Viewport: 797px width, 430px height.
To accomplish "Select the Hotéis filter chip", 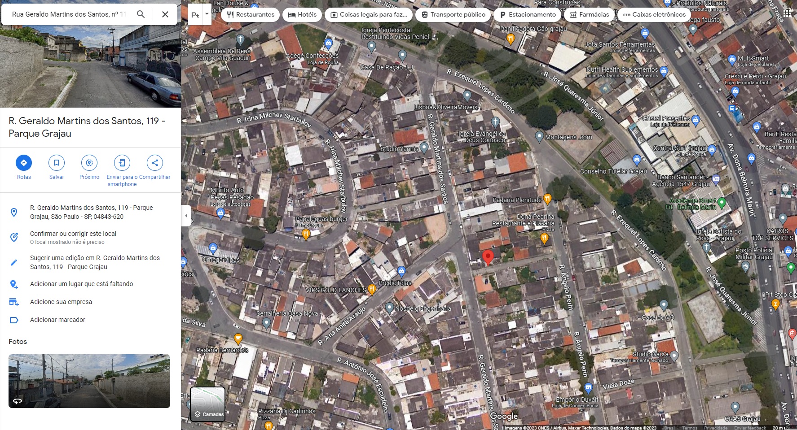I will coord(302,15).
